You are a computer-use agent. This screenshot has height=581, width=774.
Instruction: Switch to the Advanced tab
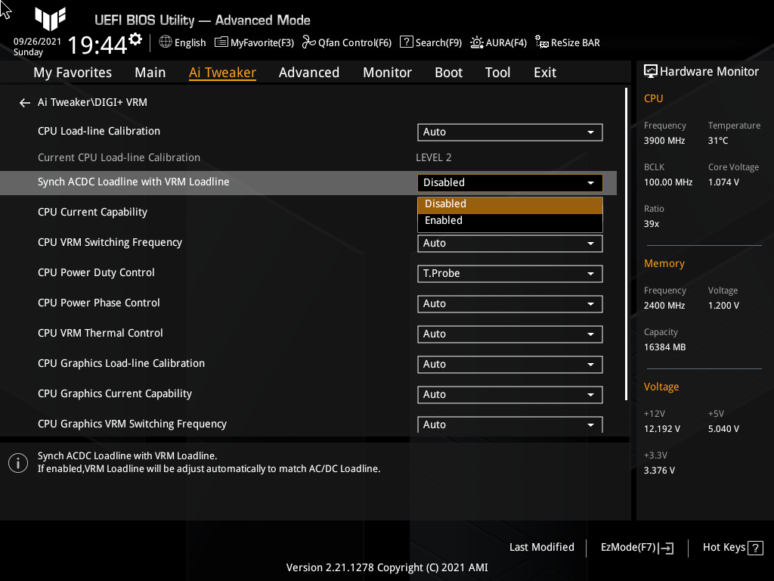pyautogui.click(x=309, y=72)
